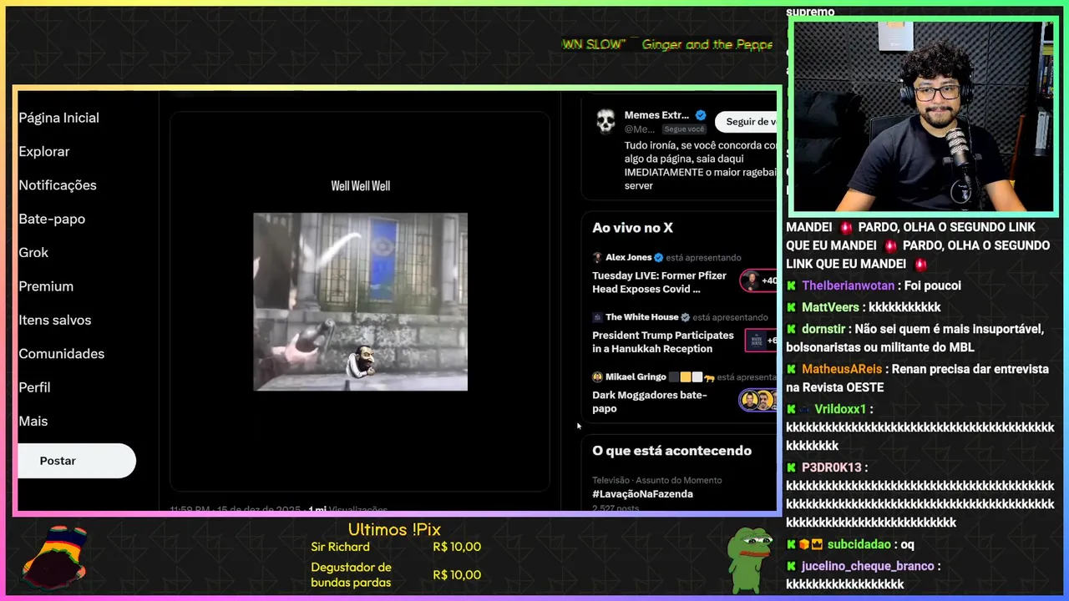
Task: Select Premium in the sidebar
Action: coord(46,286)
